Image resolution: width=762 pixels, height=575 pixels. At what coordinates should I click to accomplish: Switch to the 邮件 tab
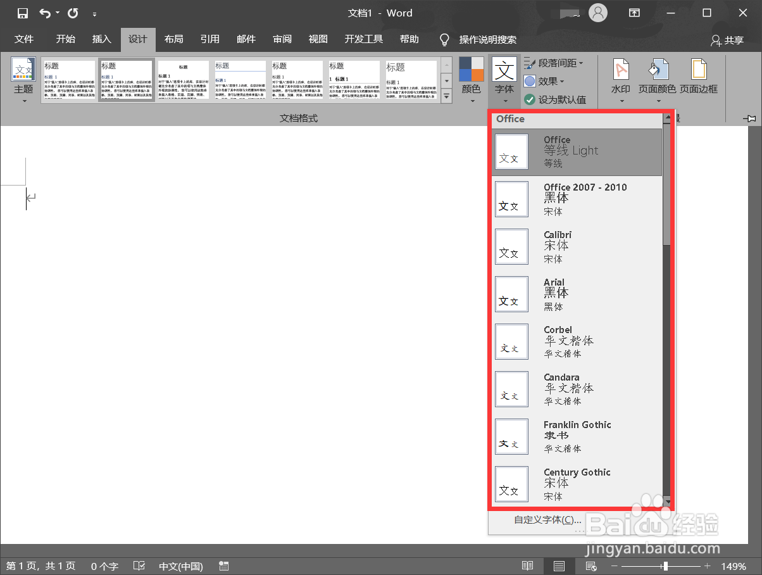pyautogui.click(x=246, y=39)
